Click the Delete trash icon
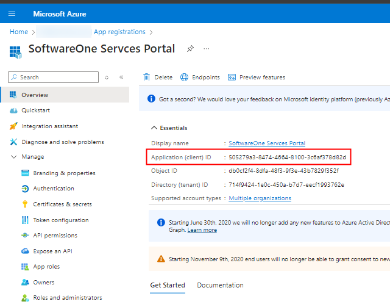 tap(146, 78)
